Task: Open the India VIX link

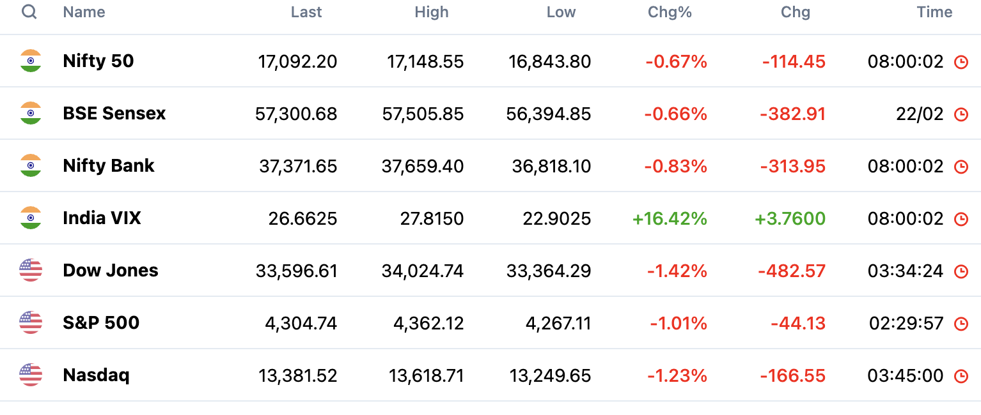Action: click(x=102, y=218)
